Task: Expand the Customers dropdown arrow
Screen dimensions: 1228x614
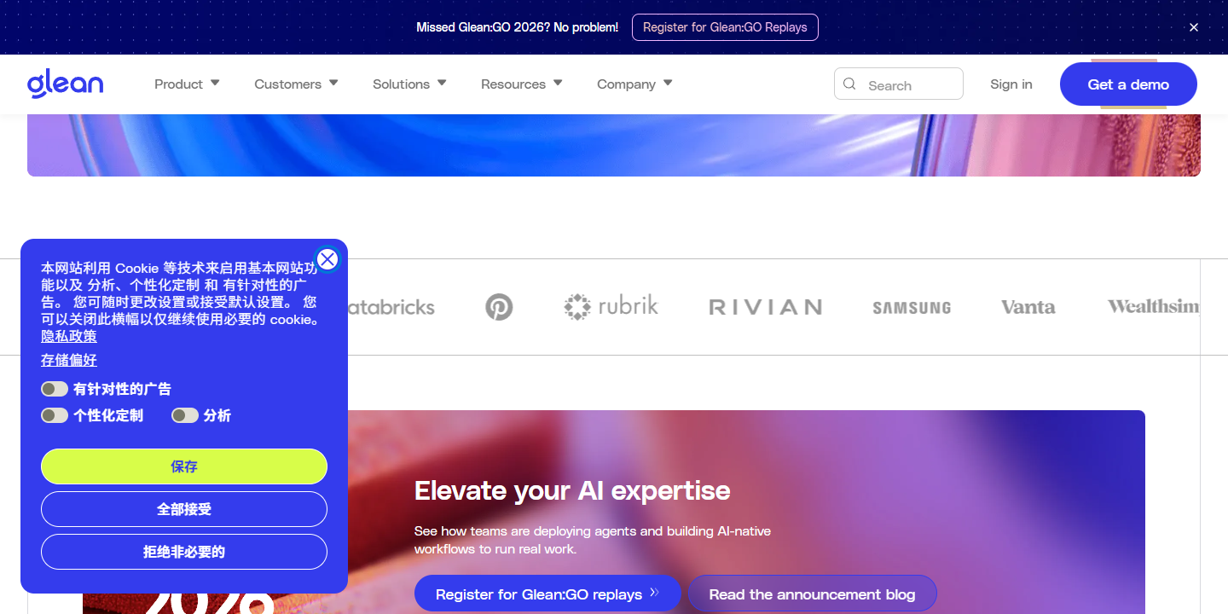Action: click(x=333, y=83)
